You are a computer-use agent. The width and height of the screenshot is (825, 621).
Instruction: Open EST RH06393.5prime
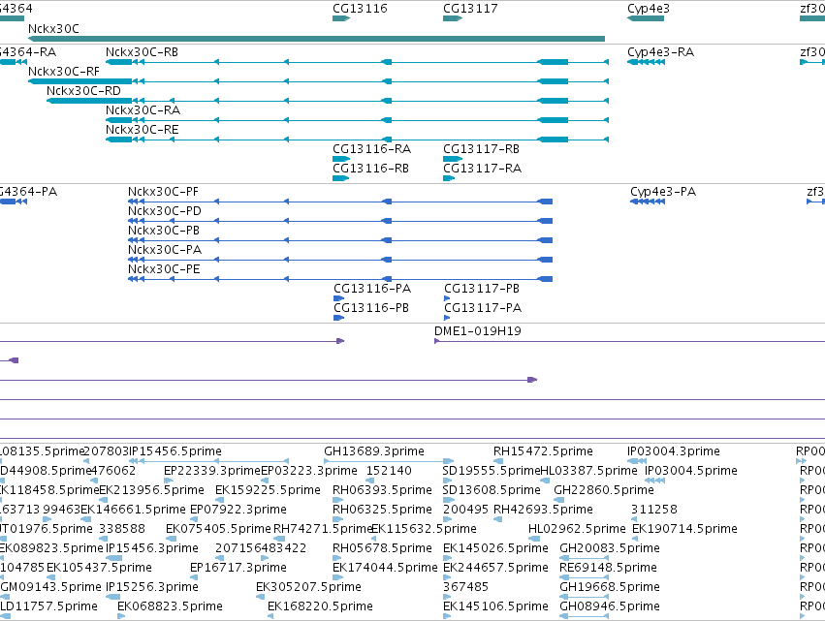coord(383,490)
